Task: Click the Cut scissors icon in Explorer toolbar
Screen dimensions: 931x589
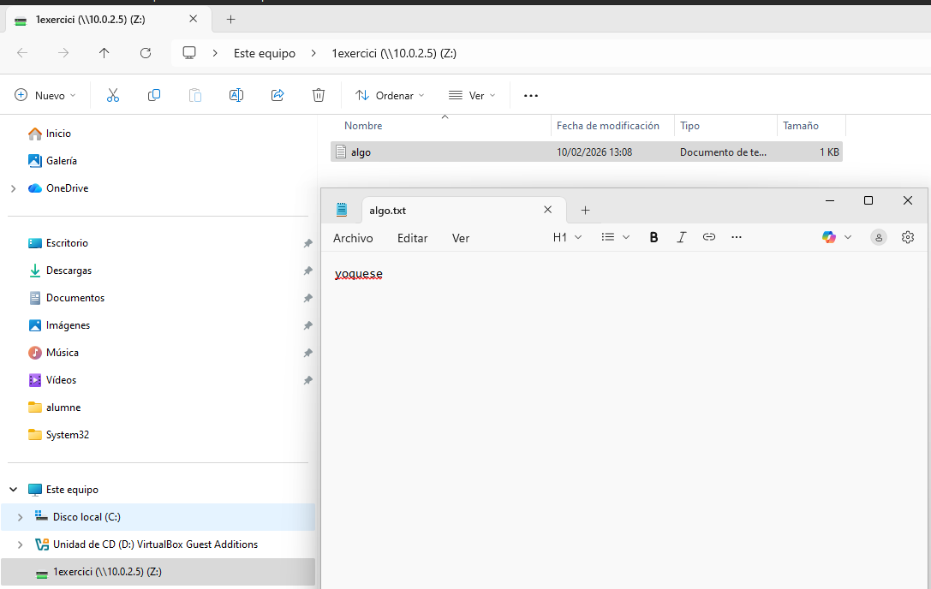Action: (113, 95)
